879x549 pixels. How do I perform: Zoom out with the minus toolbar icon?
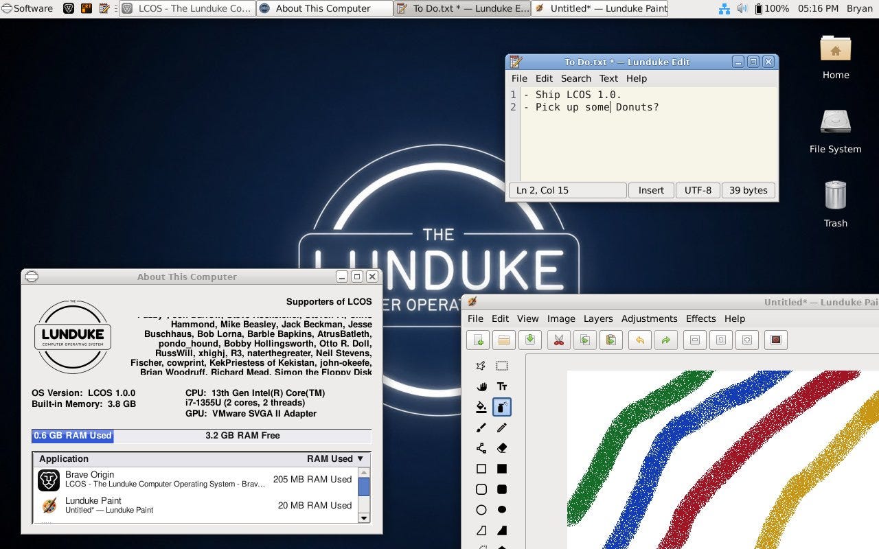(x=695, y=340)
